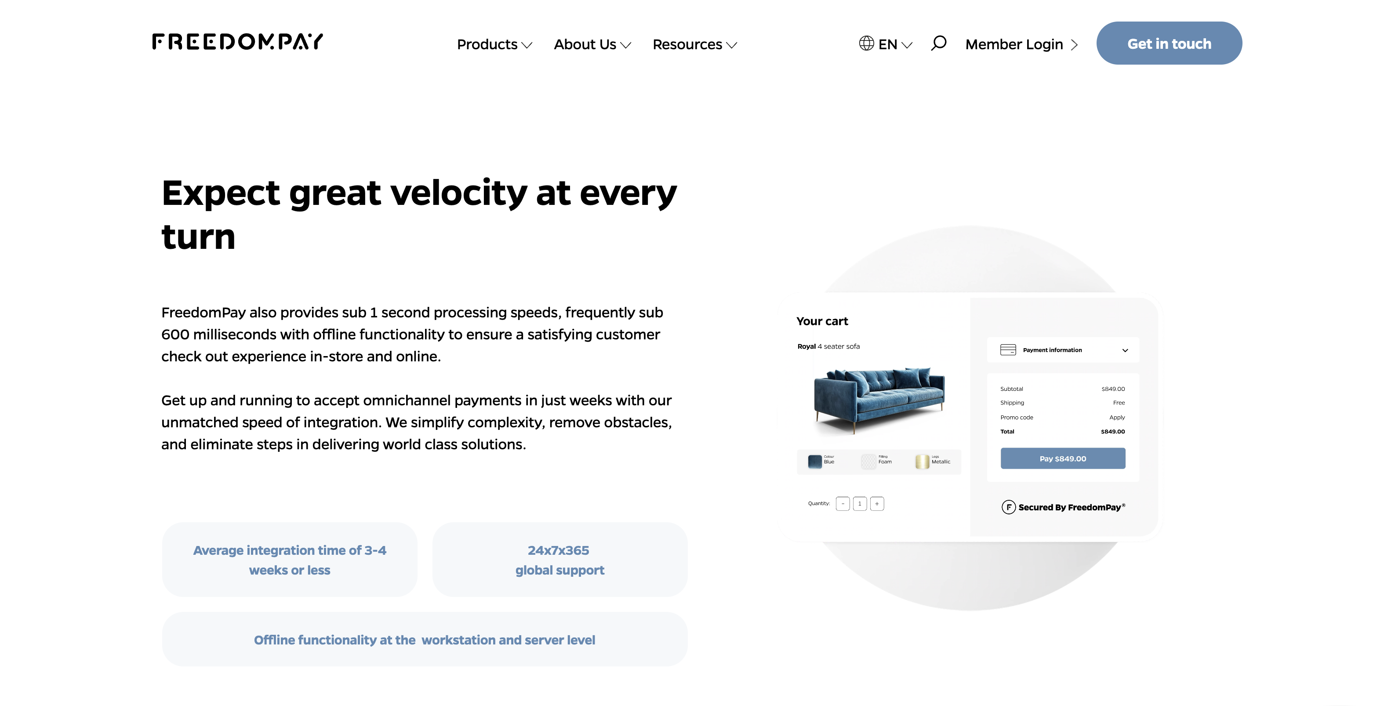Click the Pay $849.00 button

click(1063, 457)
